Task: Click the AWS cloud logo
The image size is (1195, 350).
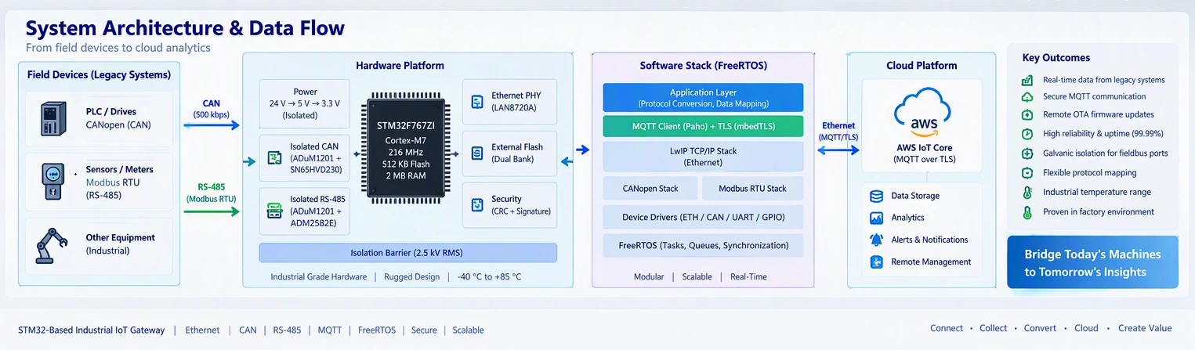Action: pos(921,112)
